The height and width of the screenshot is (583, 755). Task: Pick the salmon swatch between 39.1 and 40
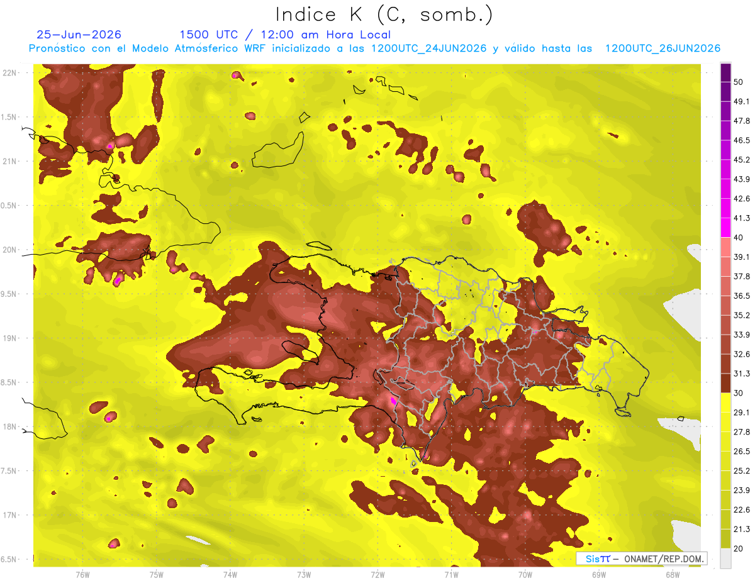[x=725, y=247]
